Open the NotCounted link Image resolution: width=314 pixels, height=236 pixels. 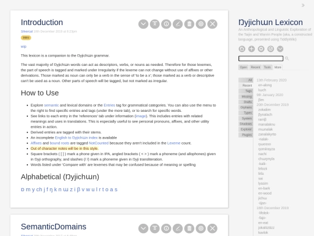pyautogui.click(x=99, y=143)
